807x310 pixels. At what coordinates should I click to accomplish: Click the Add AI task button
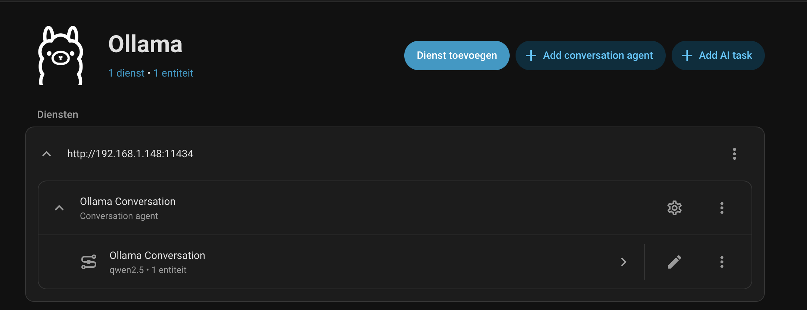(x=717, y=55)
